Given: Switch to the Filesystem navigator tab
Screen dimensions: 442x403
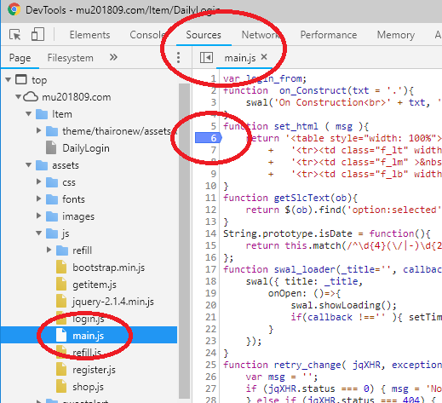Looking at the screenshot, I should [x=70, y=58].
